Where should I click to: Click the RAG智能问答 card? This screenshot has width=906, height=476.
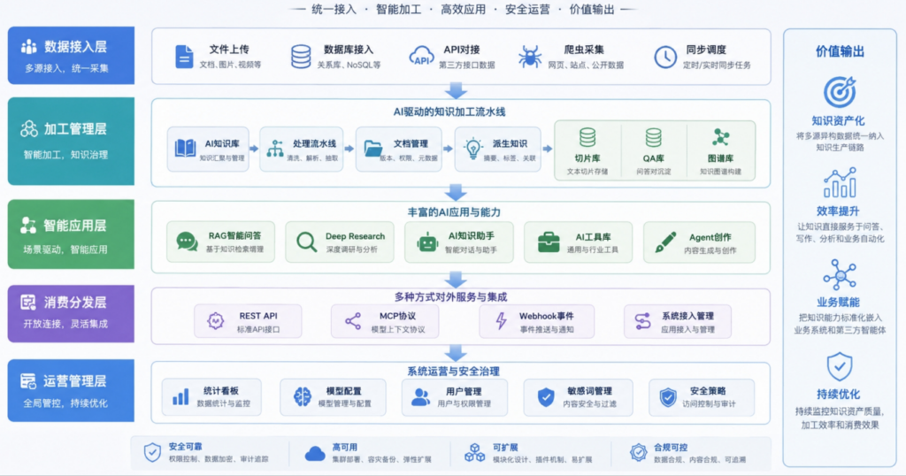(220, 242)
